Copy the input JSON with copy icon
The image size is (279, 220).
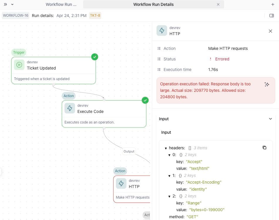(x=264, y=148)
